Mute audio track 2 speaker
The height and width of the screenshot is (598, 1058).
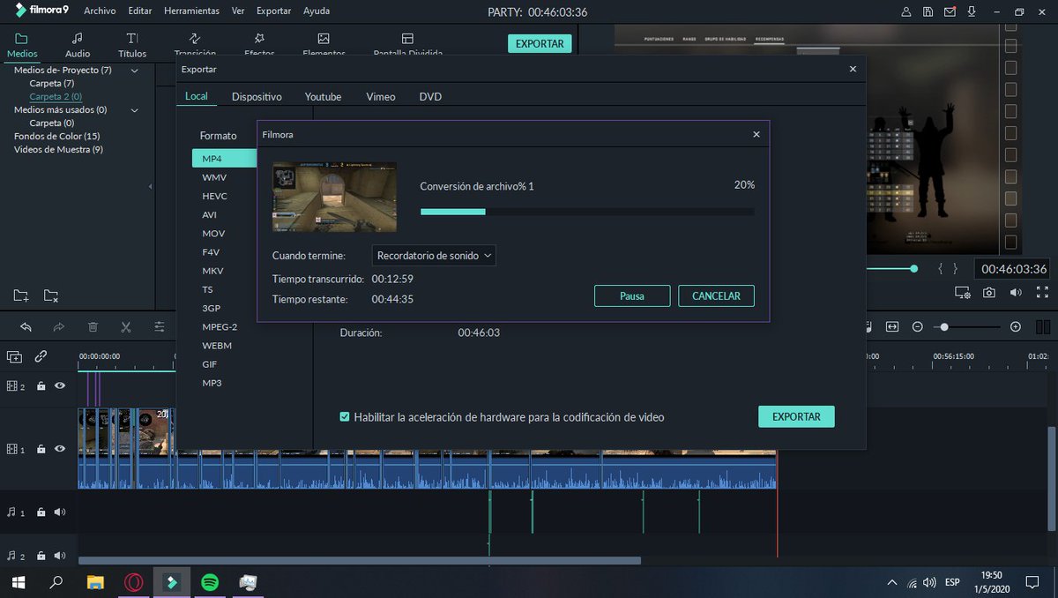tap(60, 556)
